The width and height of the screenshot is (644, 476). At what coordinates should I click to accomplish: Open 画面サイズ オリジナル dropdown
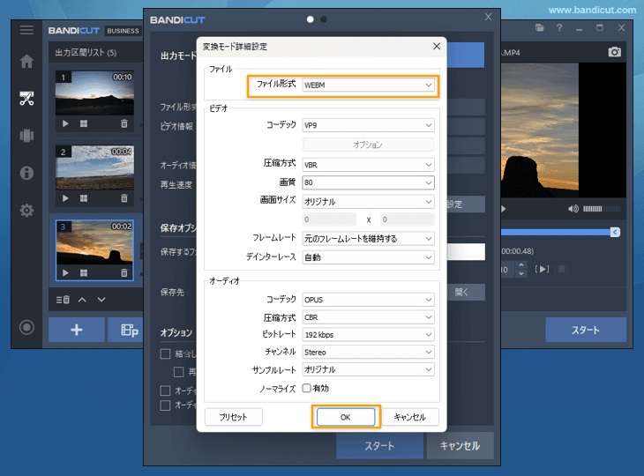coord(368,202)
